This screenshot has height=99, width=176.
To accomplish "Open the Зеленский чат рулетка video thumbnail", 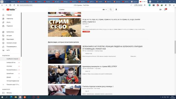I will pyautogui.click(x=65, y=54).
